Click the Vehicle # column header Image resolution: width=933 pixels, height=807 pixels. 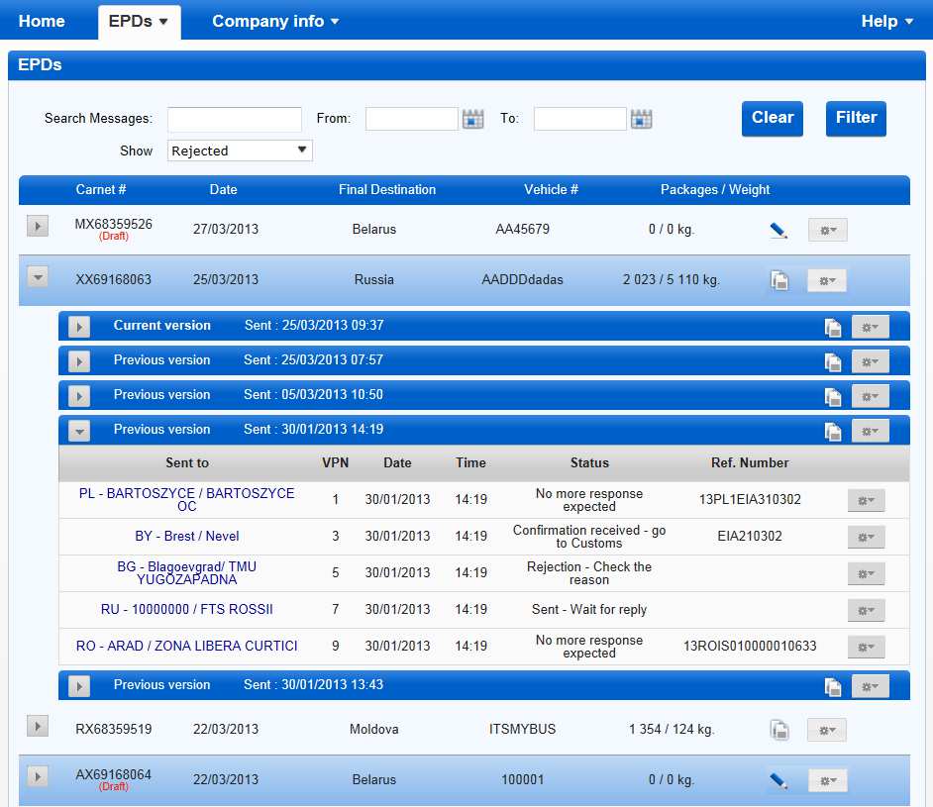pyautogui.click(x=551, y=190)
